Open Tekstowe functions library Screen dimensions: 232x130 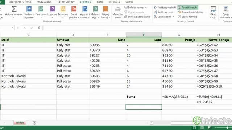click(63, 9)
